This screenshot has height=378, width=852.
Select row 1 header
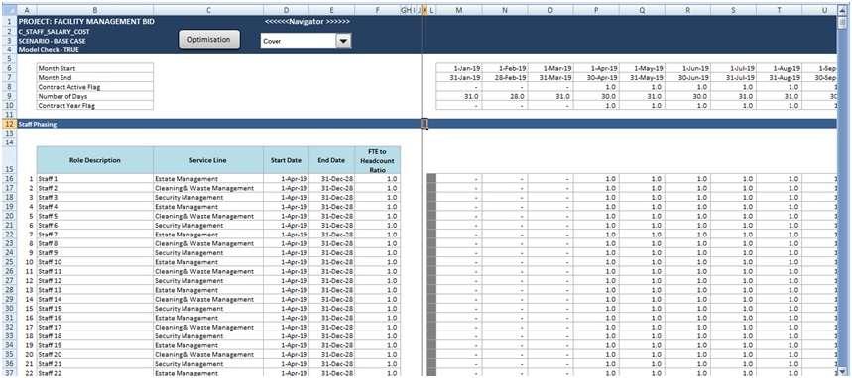[x=9, y=21]
